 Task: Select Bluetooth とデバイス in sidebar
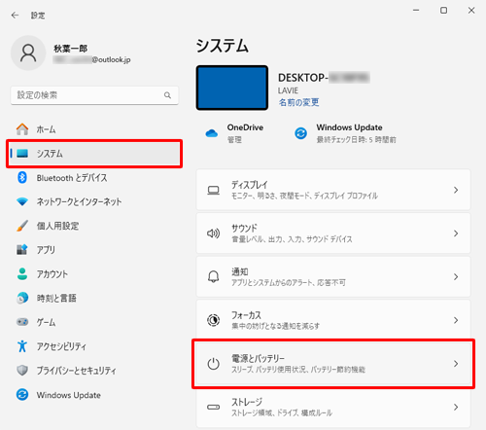94,177
